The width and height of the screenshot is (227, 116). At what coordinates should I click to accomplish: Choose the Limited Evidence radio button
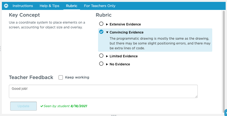tap(101, 56)
